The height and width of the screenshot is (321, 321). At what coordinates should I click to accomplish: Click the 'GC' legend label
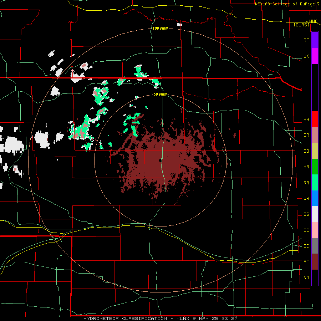pos(306,246)
